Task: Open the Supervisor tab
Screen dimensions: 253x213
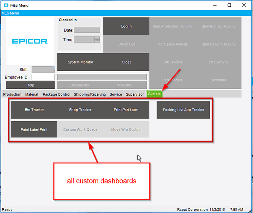Action: click(135, 94)
